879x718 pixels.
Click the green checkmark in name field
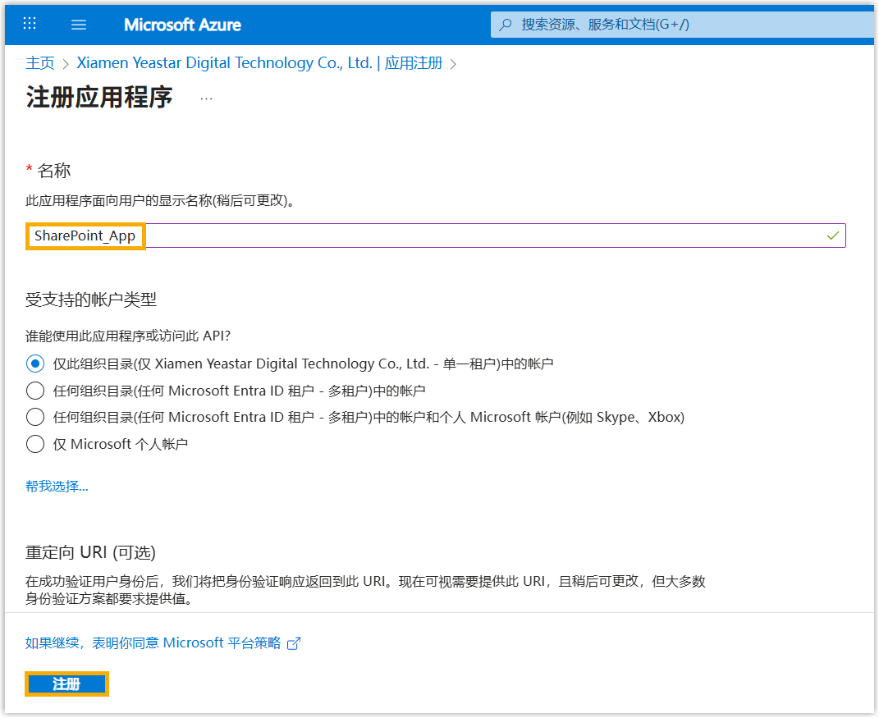pos(833,236)
